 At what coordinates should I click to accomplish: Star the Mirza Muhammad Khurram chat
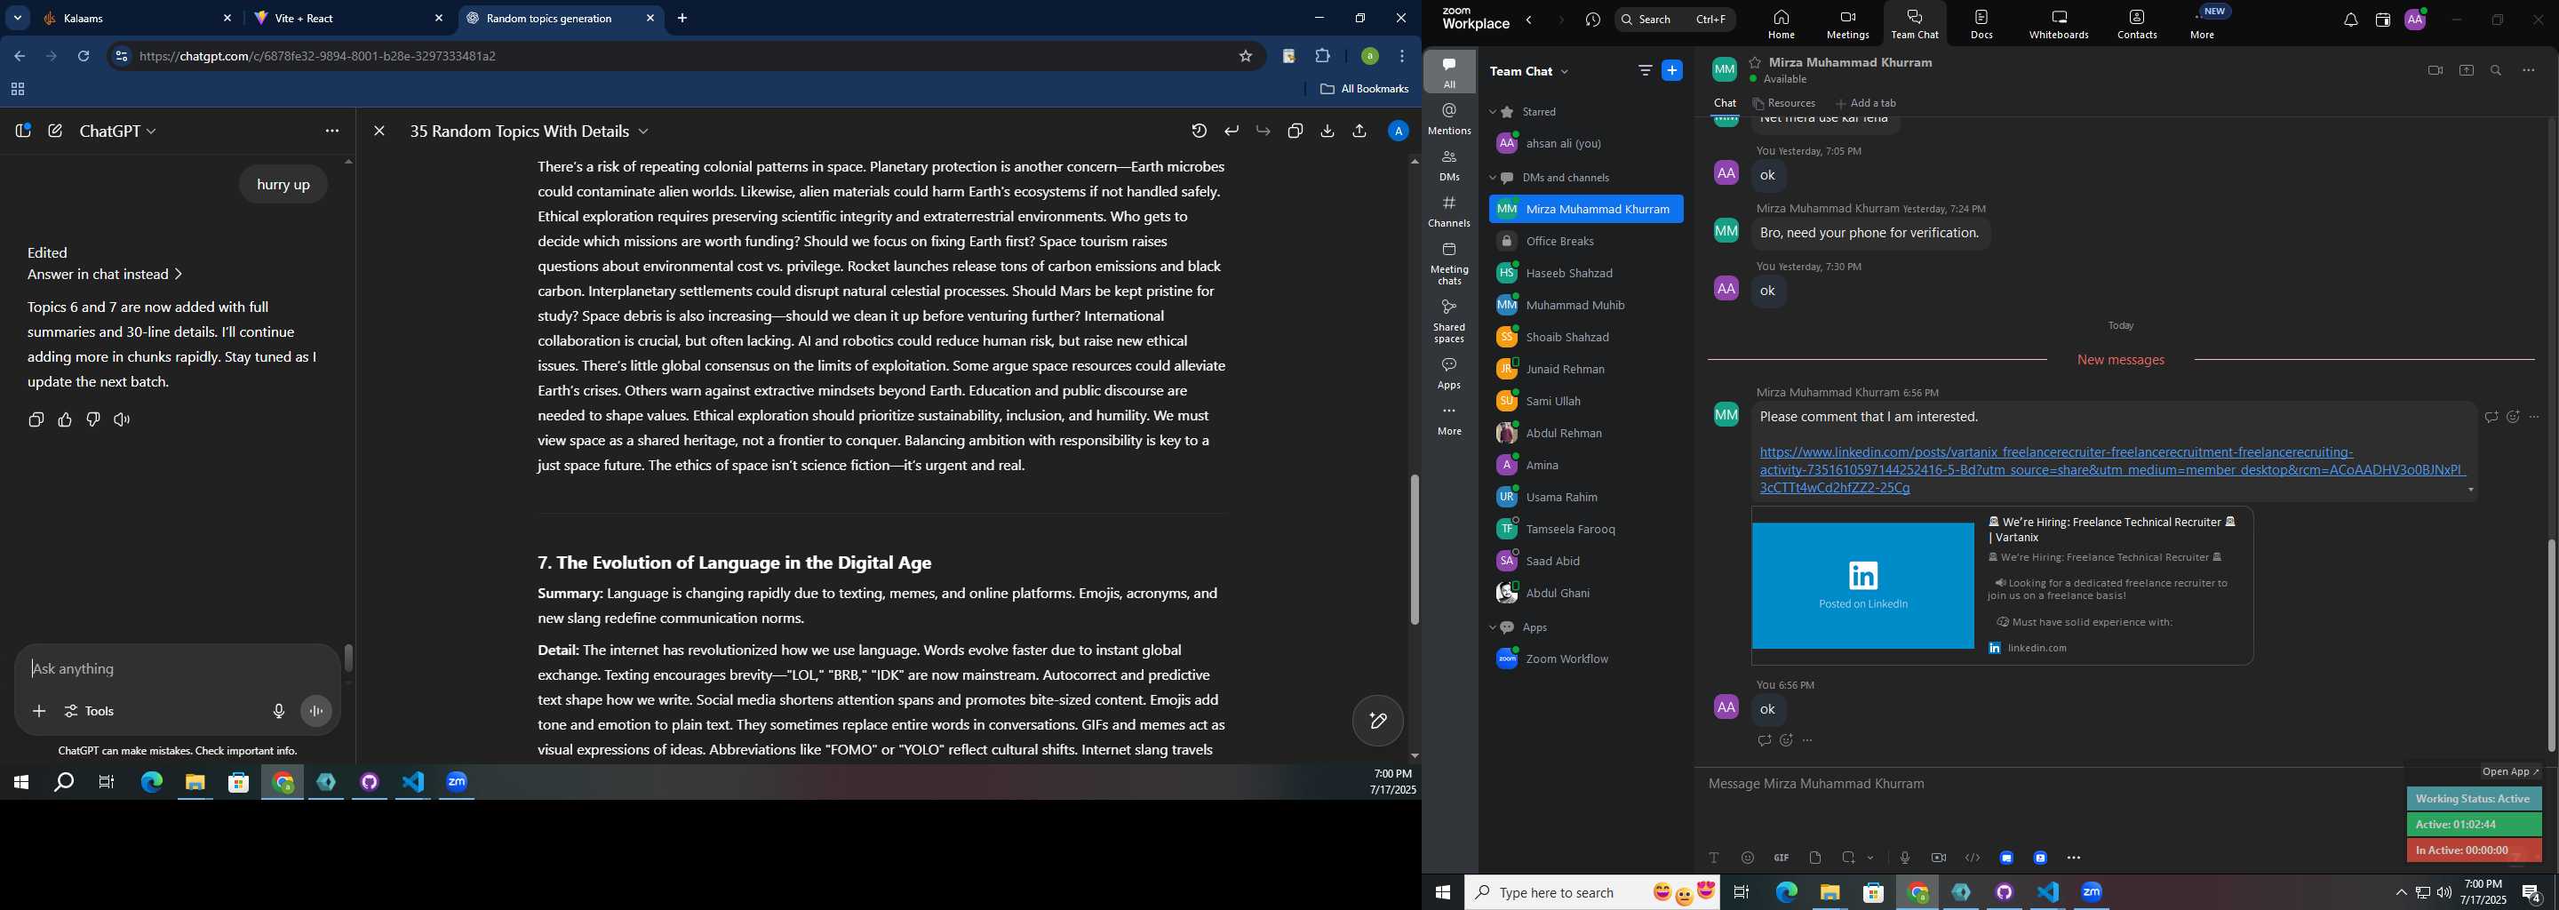pyautogui.click(x=1756, y=61)
